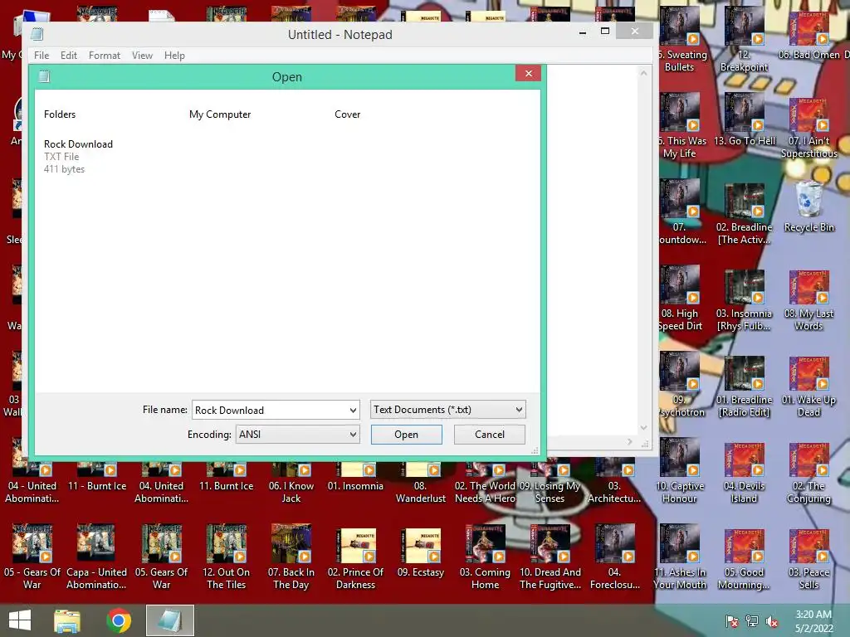Select the Rock Download TXT file

[x=78, y=156]
